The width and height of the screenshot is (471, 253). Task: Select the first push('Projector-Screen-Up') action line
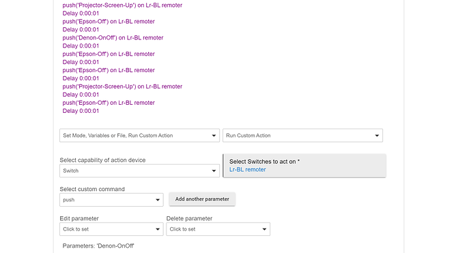pyautogui.click(x=122, y=5)
